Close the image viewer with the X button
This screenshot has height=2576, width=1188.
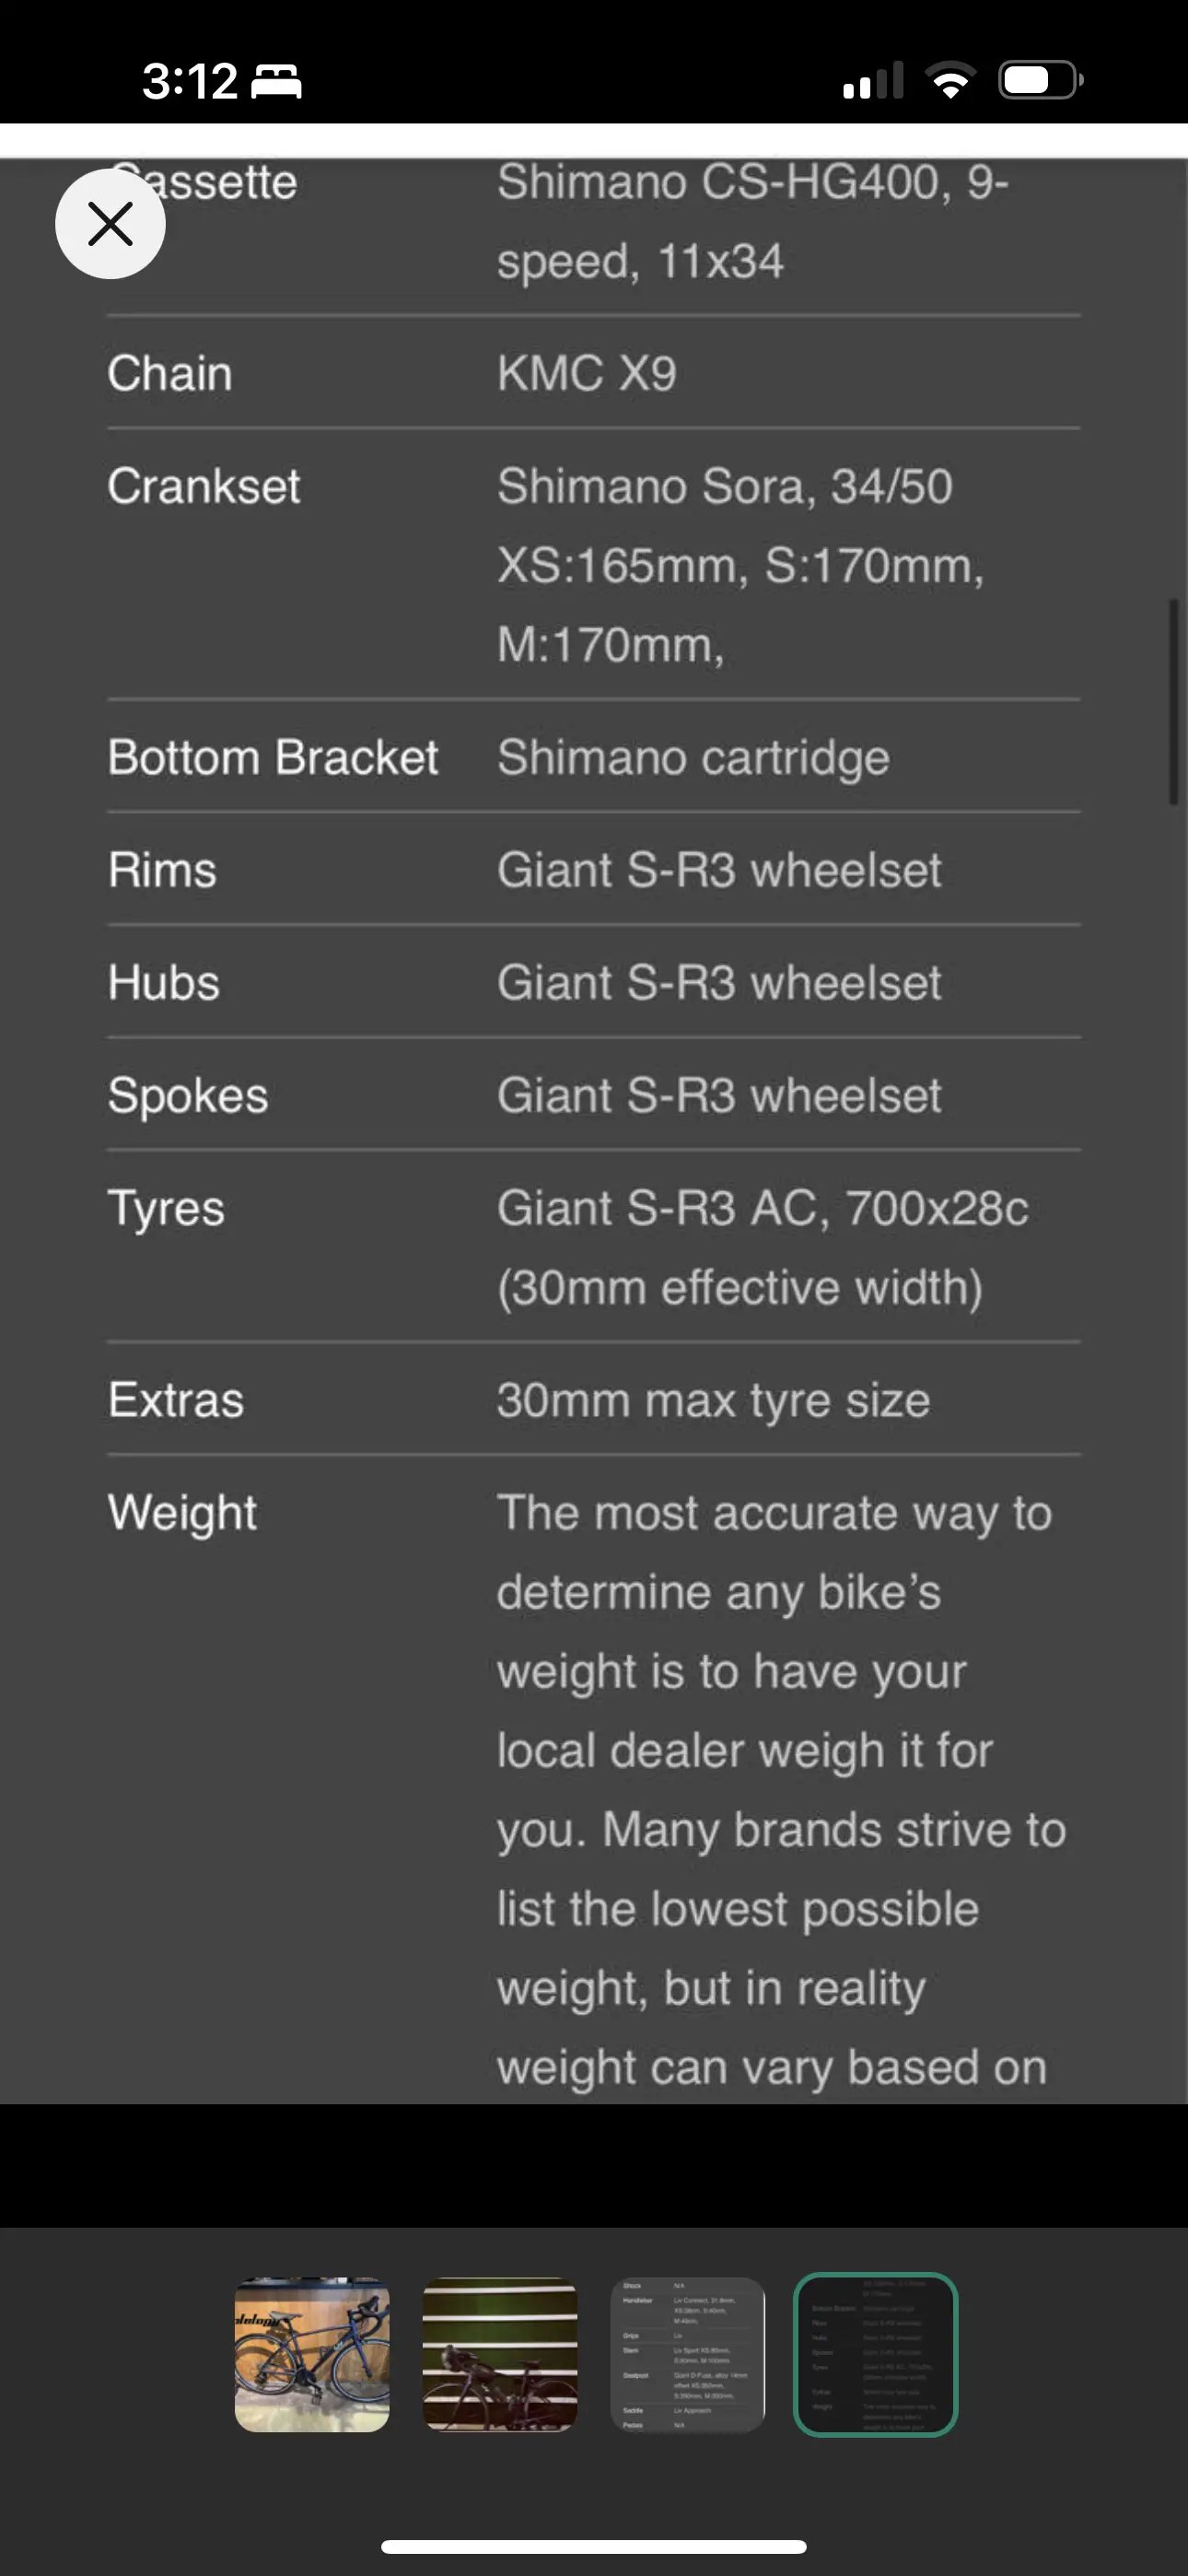(x=110, y=223)
